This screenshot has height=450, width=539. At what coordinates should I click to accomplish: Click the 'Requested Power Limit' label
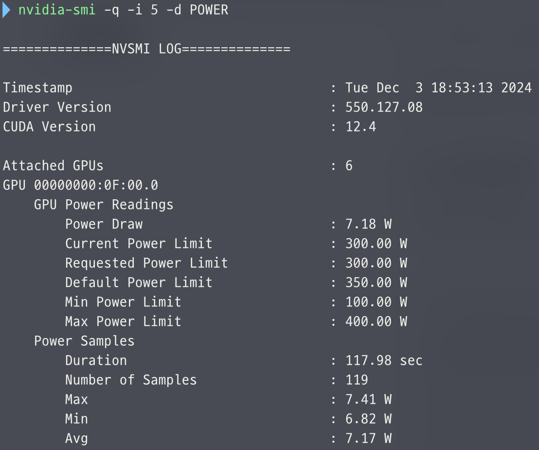[147, 263]
